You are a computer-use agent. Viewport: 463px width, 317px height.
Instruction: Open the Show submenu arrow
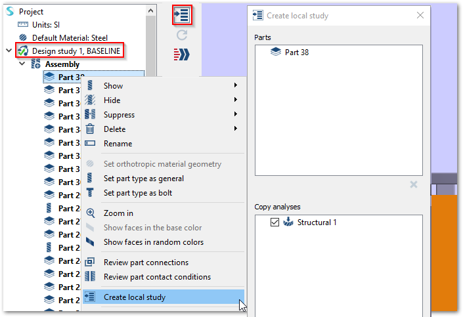click(235, 86)
